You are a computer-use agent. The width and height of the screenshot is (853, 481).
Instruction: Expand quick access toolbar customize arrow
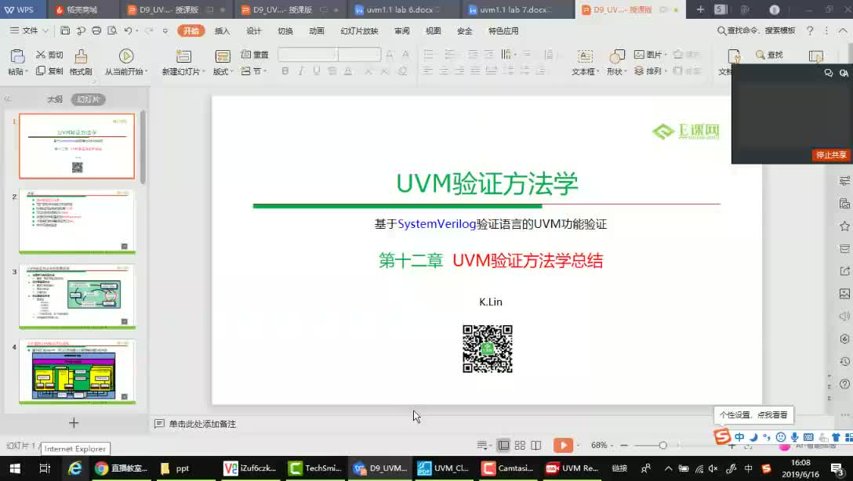(165, 31)
